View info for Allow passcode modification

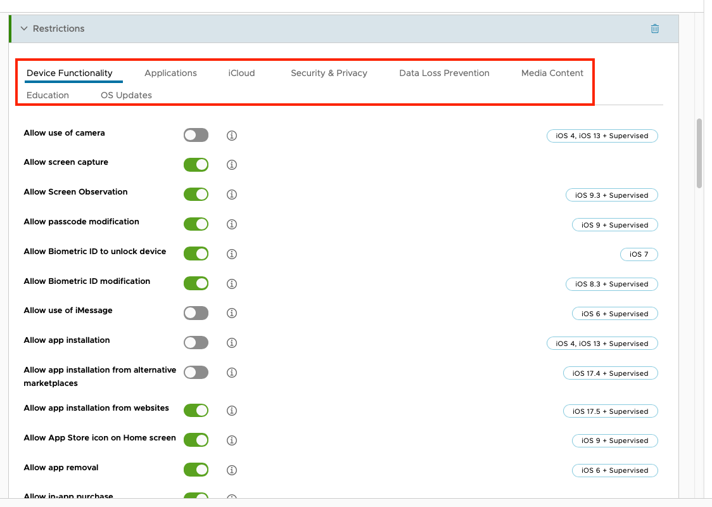(x=232, y=224)
